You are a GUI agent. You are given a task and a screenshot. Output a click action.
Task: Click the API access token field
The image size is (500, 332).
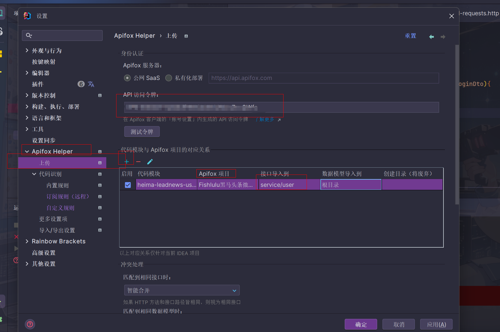281,107
